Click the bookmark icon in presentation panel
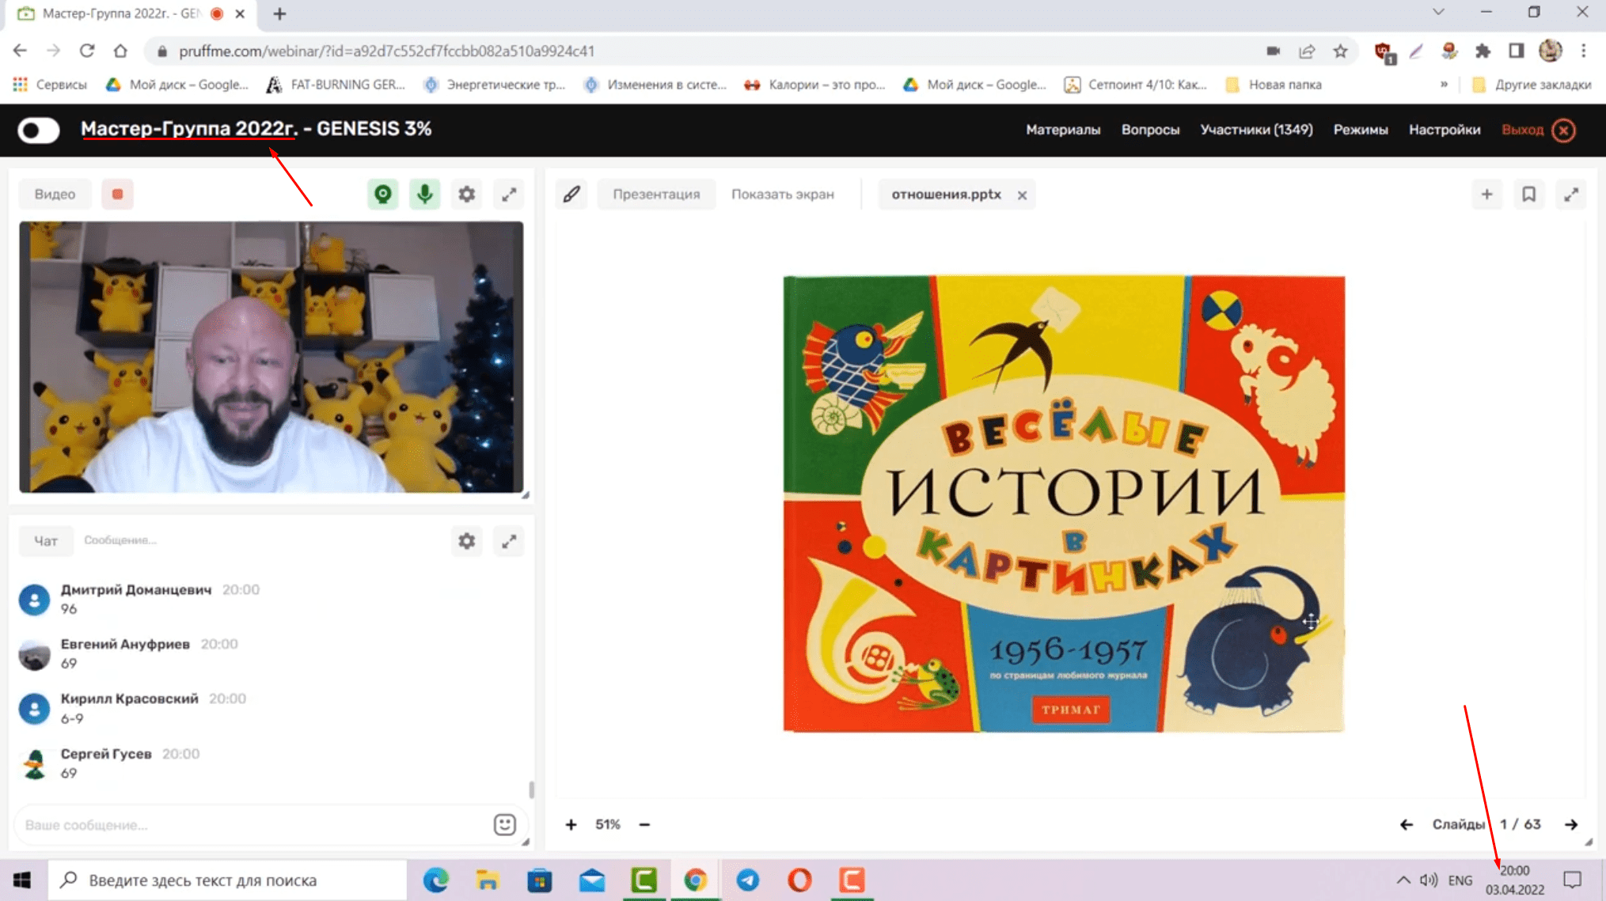Viewport: 1606px width, 901px height. coord(1528,194)
